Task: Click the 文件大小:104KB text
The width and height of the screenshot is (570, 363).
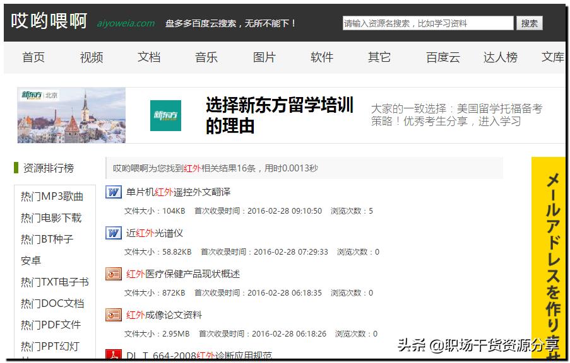Action: [155, 211]
